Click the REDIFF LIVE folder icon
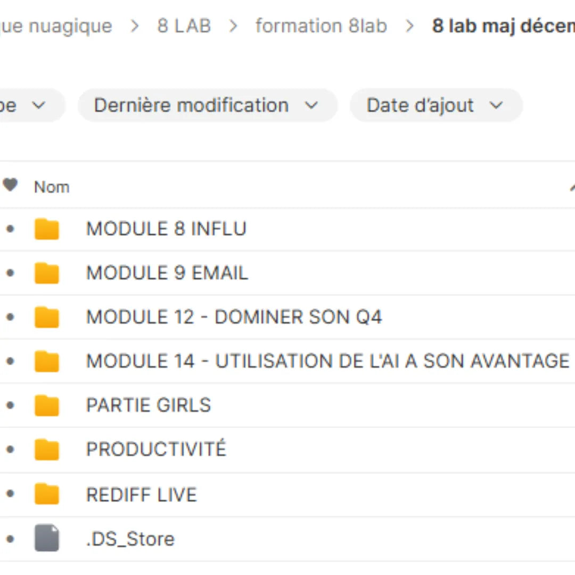The image size is (575, 575). (47, 495)
